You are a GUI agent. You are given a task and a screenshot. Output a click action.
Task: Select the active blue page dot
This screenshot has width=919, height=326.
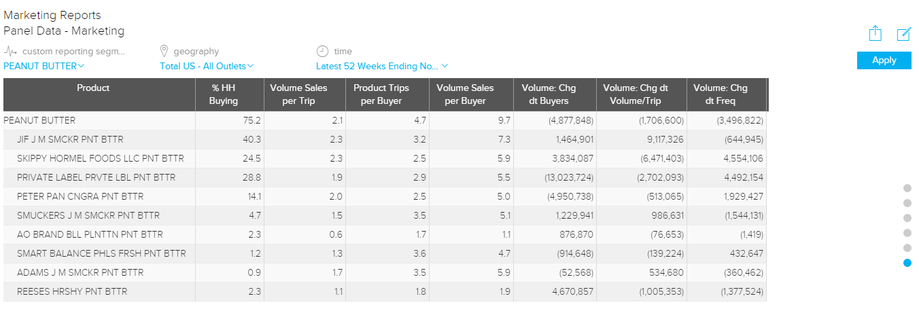[907, 263]
